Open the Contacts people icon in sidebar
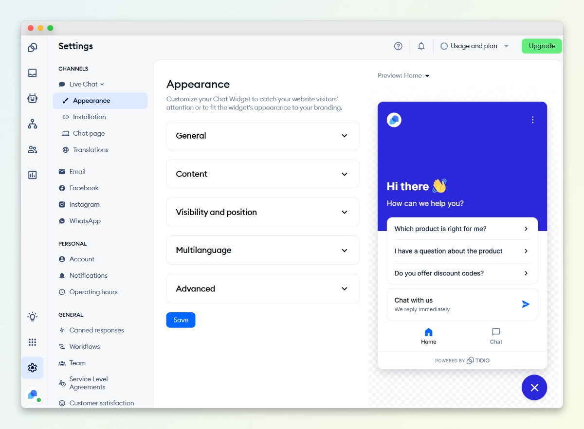 click(x=33, y=150)
